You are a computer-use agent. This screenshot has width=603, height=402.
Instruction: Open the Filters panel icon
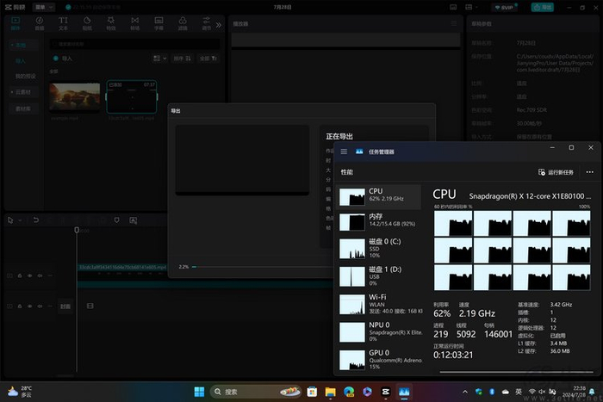pyautogui.click(x=182, y=22)
